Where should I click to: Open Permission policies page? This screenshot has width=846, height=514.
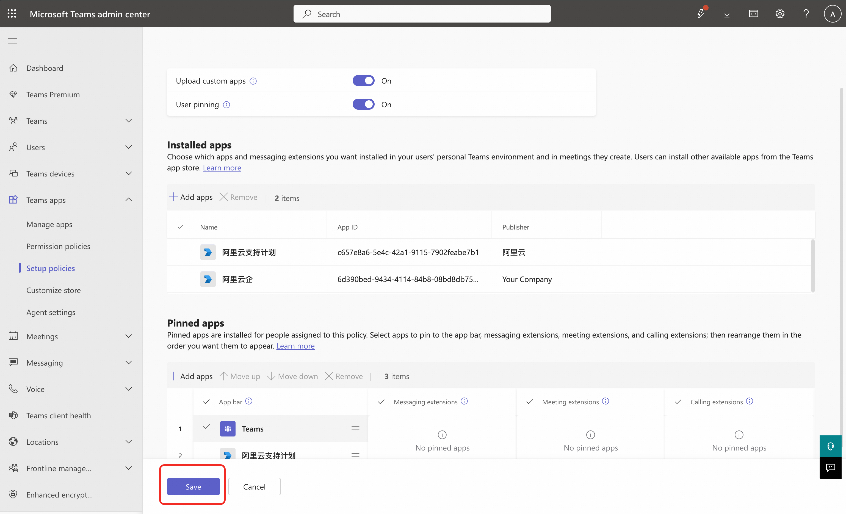tap(58, 246)
